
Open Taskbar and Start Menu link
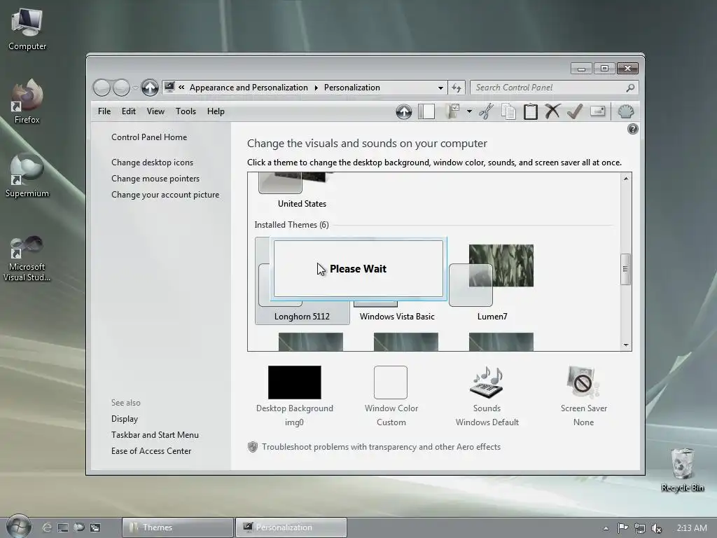click(x=155, y=434)
